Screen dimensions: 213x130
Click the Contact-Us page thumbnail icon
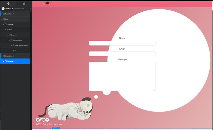point(3,8)
